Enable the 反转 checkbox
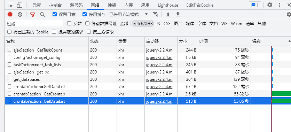 coord(69,23)
